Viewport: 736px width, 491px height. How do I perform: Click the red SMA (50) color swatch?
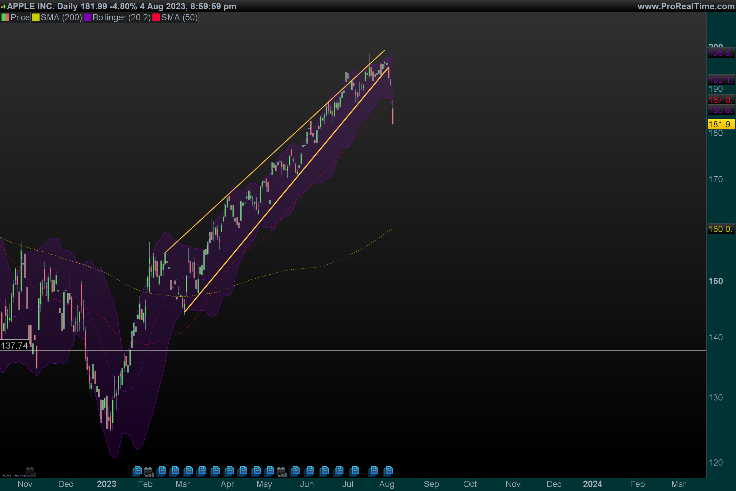click(x=156, y=17)
